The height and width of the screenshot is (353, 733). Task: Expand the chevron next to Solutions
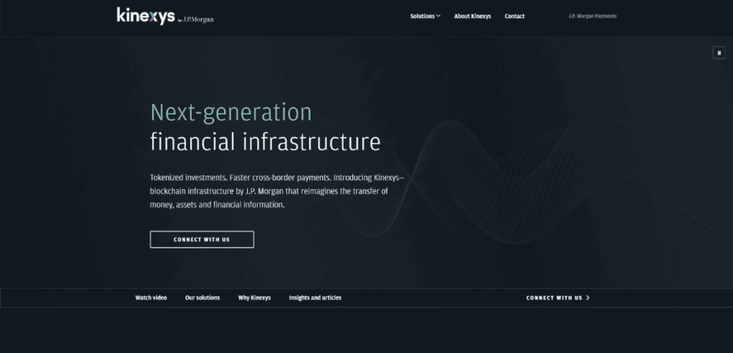(x=438, y=16)
